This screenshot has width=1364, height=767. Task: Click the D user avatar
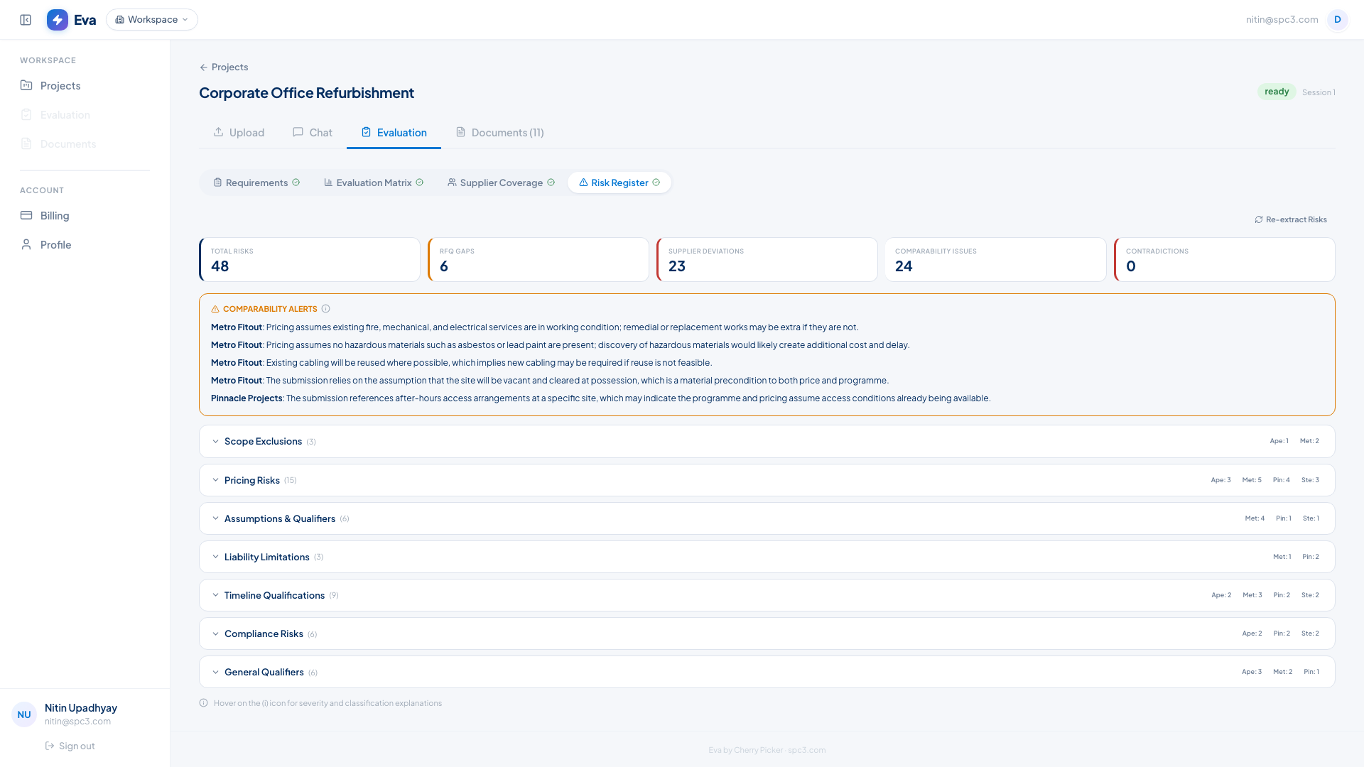pyautogui.click(x=1337, y=20)
